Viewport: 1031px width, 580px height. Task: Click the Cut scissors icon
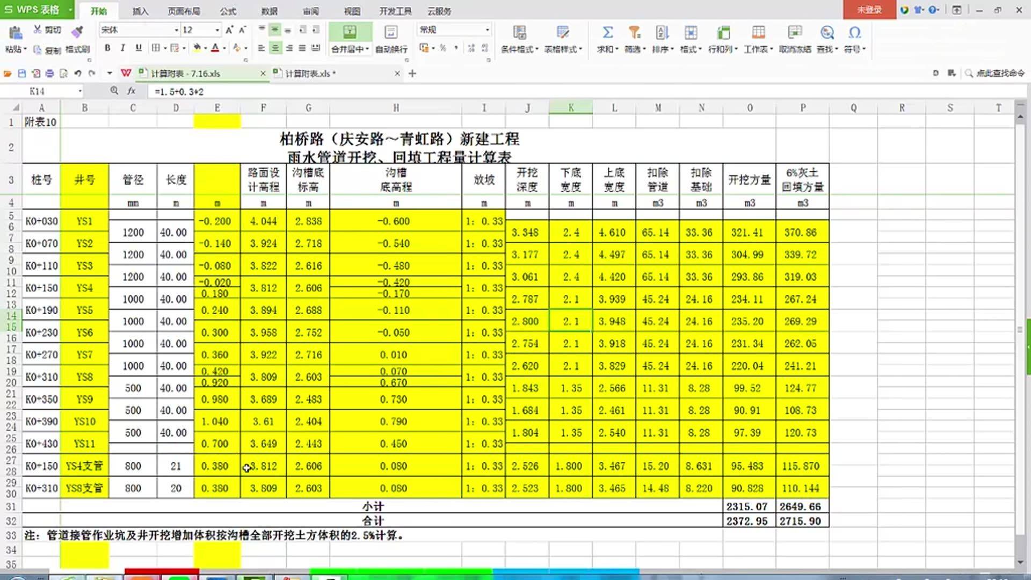coord(38,30)
